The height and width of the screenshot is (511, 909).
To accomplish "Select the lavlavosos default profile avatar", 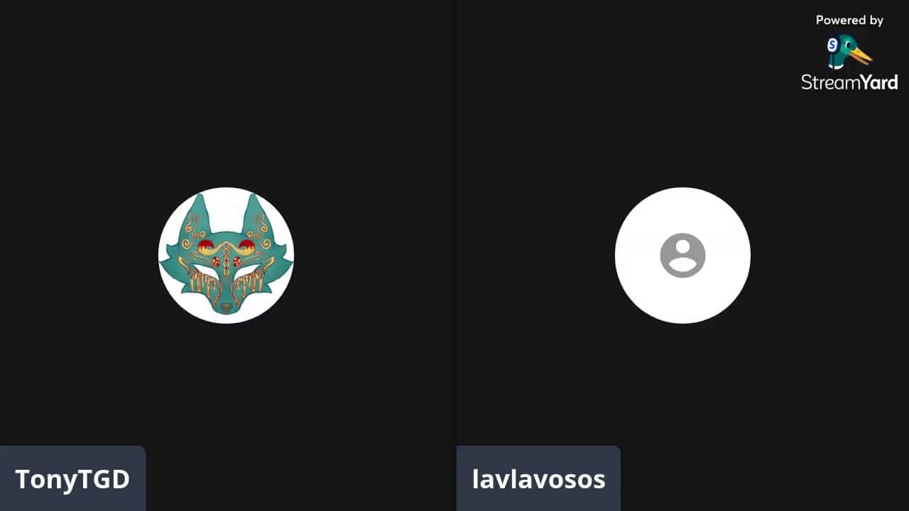I will click(x=682, y=255).
